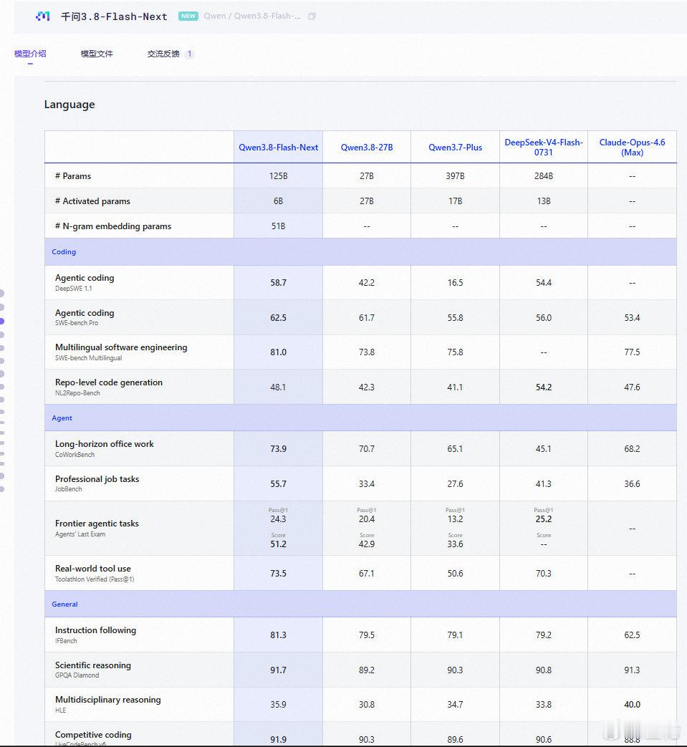Click the Language section heading
The height and width of the screenshot is (747, 687).
pyautogui.click(x=69, y=105)
